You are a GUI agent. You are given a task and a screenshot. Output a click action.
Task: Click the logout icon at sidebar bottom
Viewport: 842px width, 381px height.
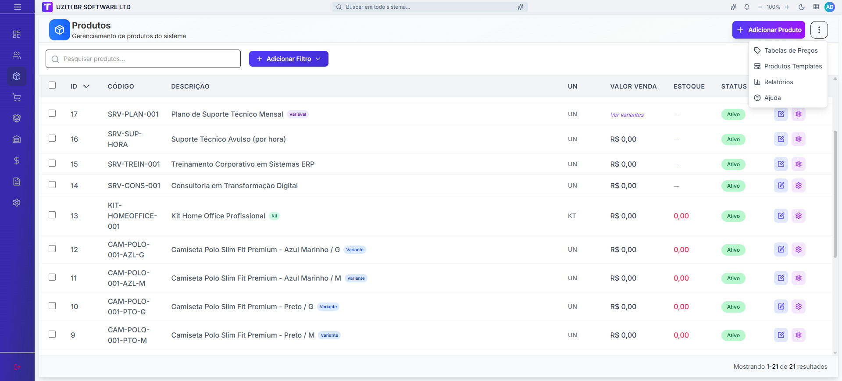point(17,367)
